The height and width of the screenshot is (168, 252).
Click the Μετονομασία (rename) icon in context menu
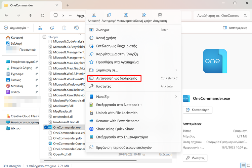coord(126,15)
